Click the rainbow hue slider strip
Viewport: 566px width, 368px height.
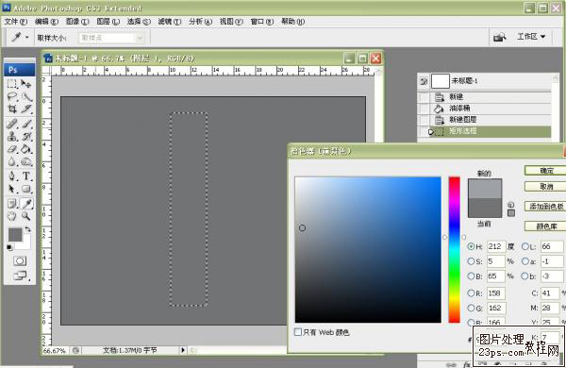[x=455, y=249]
